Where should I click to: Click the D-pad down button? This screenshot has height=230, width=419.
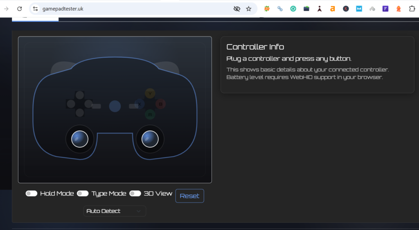pyautogui.click(x=80, y=113)
